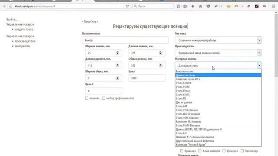
Task: Click the Название ножа input with Комбат
Action: (125, 40)
